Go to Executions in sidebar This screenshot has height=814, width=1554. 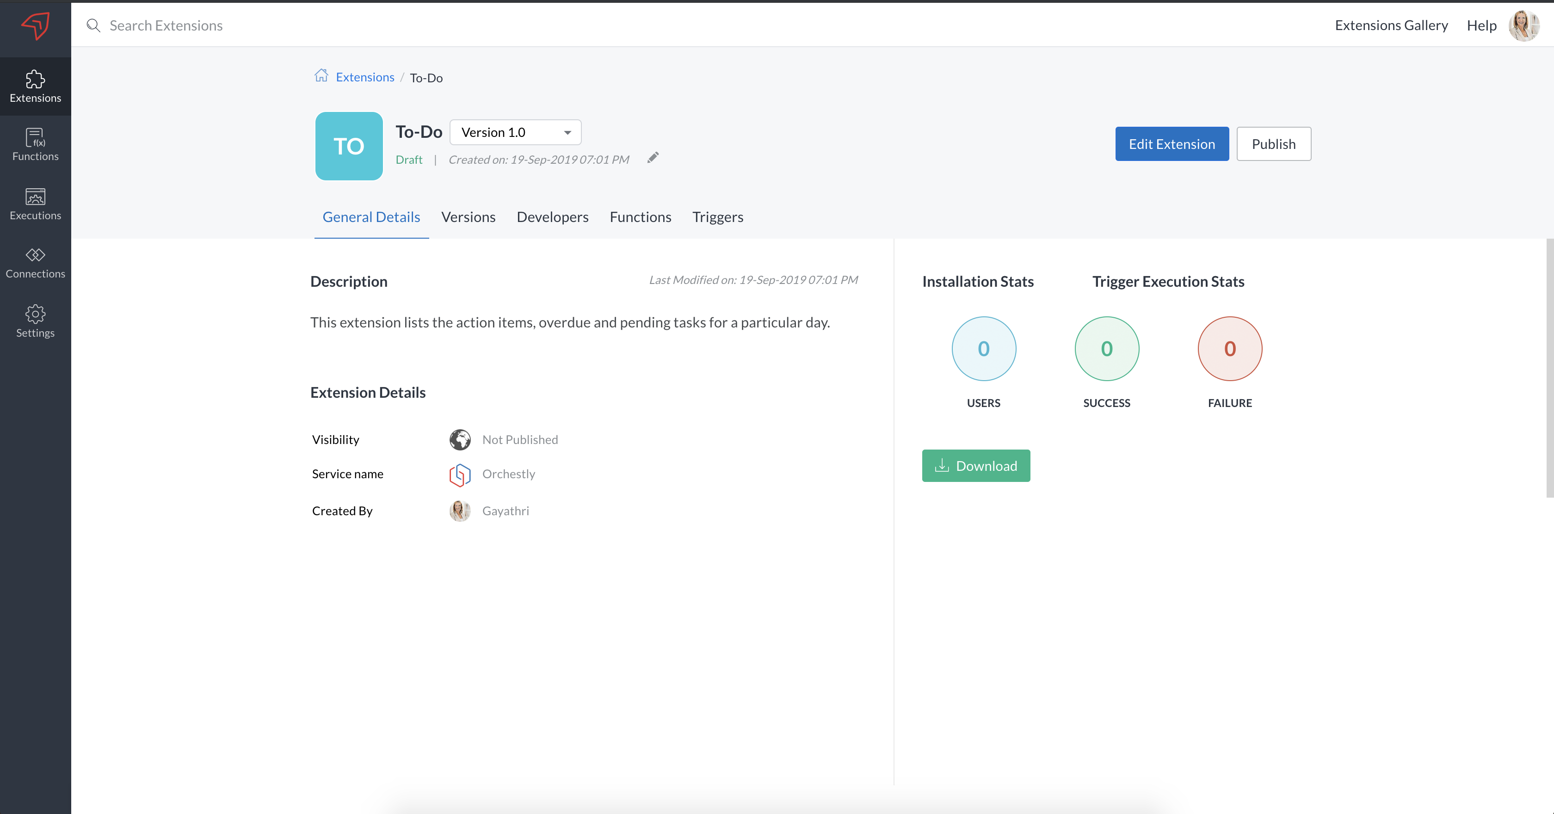point(35,204)
